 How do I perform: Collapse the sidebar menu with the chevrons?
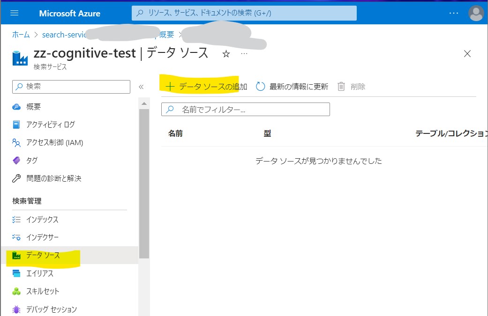coord(141,87)
